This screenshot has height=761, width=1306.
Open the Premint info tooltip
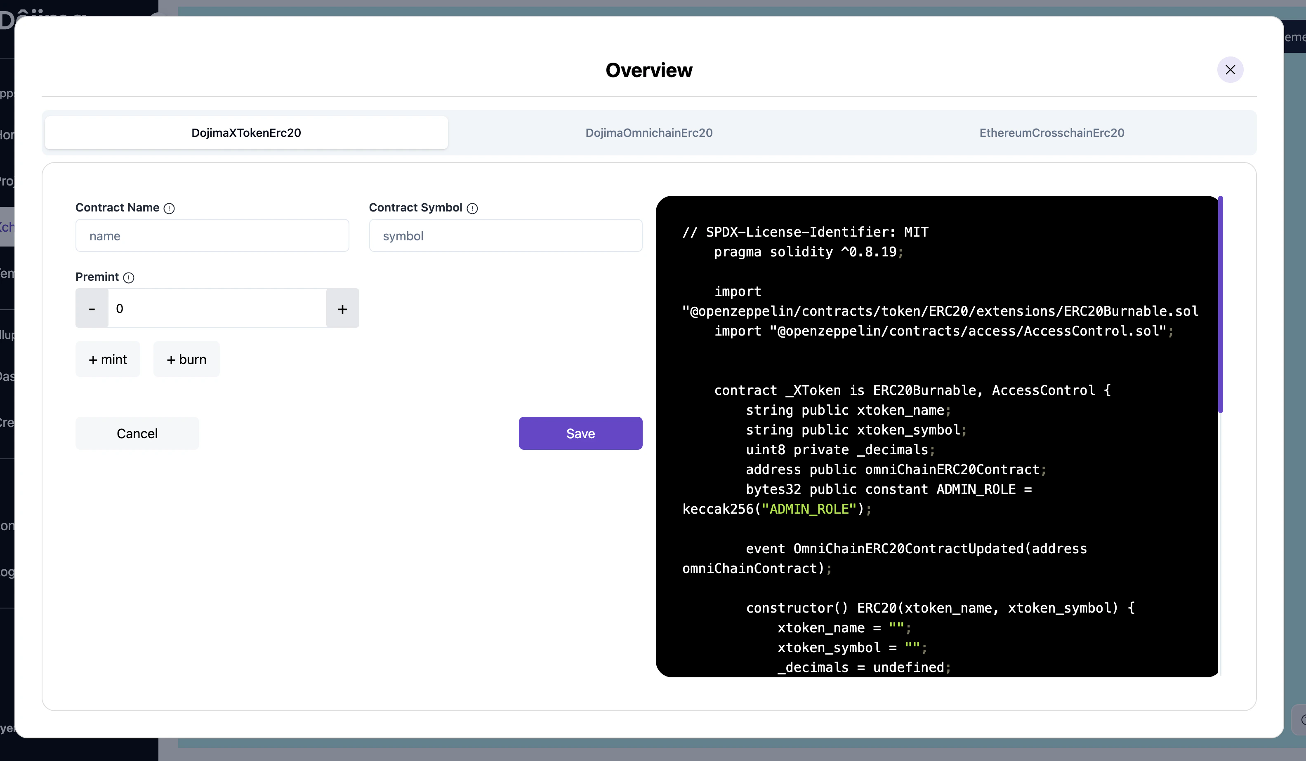tap(129, 278)
